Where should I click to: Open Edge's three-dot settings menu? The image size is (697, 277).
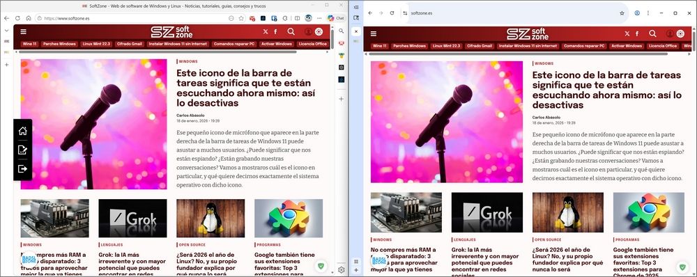(319, 18)
